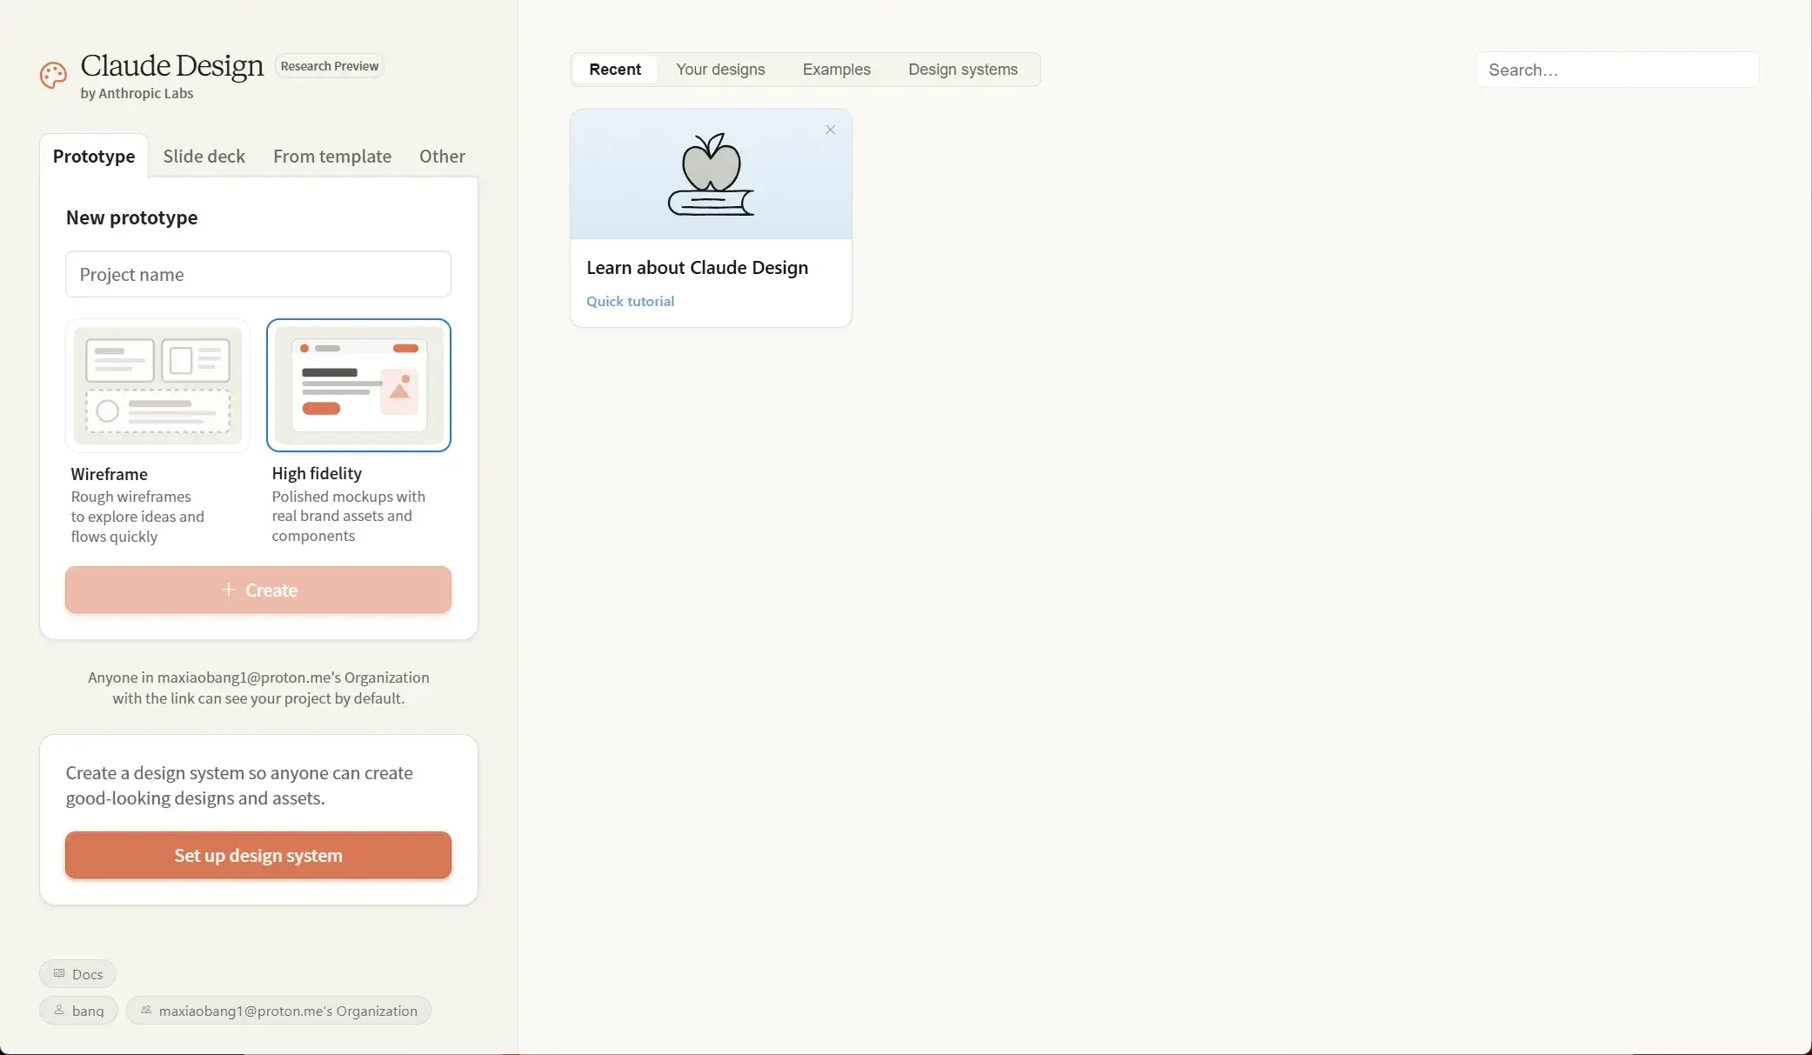Open the Other tab
The height and width of the screenshot is (1055, 1812).
(x=442, y=157)
